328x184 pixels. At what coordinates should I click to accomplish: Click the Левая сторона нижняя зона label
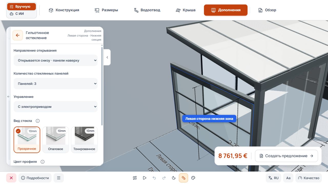tap(209, 119)
